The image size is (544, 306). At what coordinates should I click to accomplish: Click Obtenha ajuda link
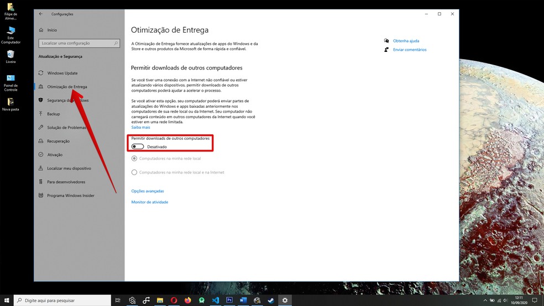406,41
